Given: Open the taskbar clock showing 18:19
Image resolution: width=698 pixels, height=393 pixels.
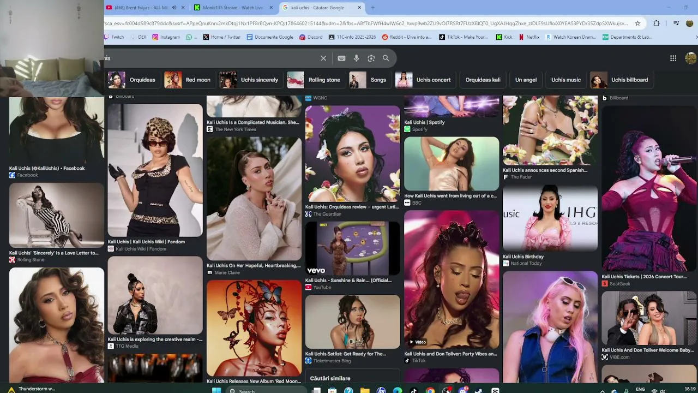Looking at the screenshot, I should pos(690,389).
